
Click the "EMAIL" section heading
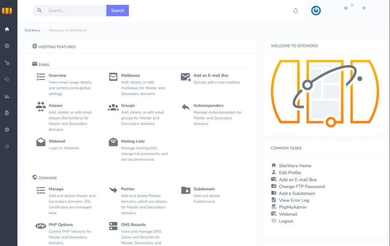[x=44, y=65]
